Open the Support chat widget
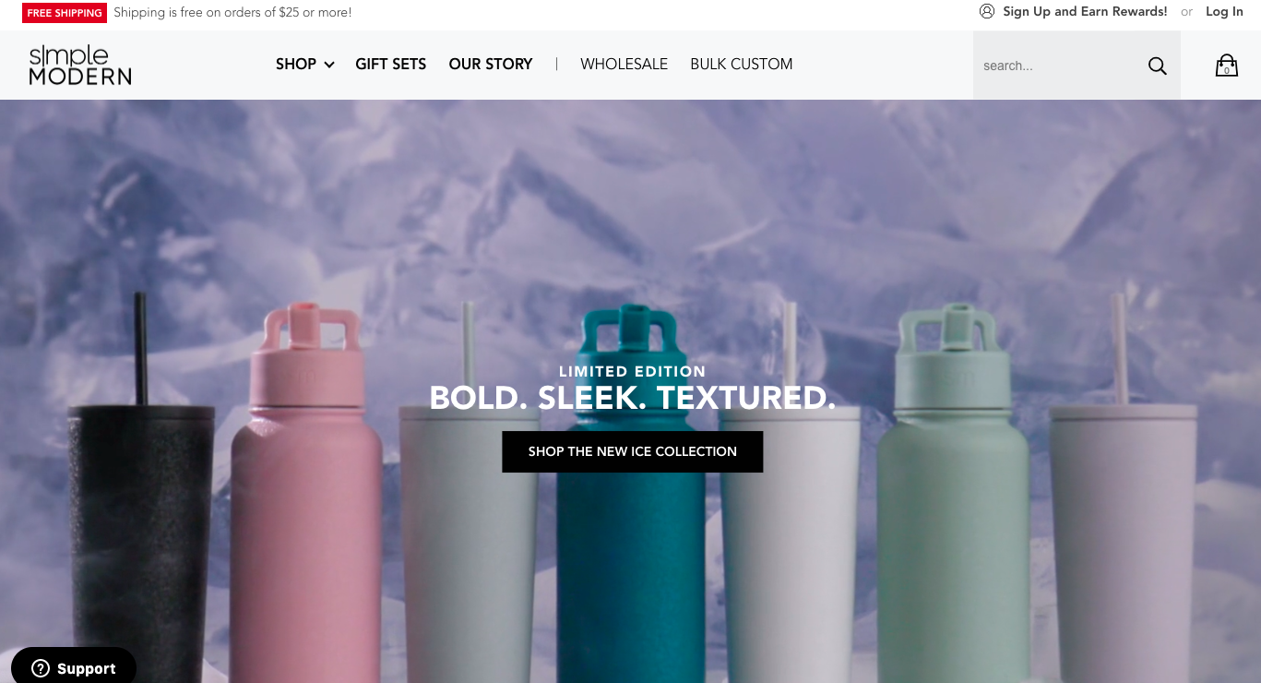This screenshot has height=683, width=1261. click(x=74, y=666)
